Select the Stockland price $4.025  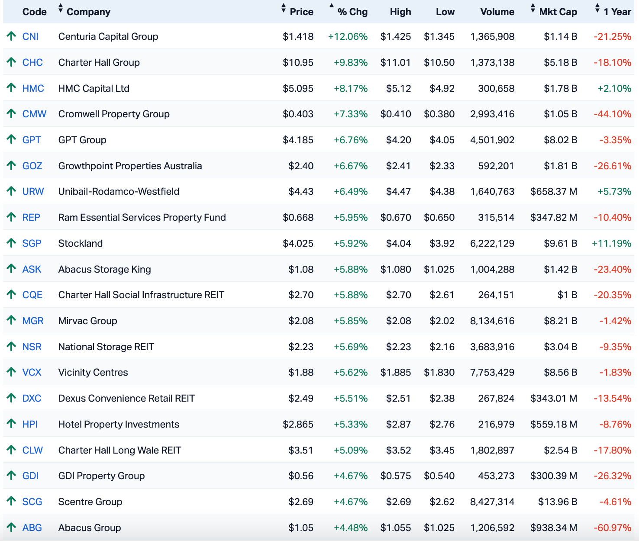(298, 243)
